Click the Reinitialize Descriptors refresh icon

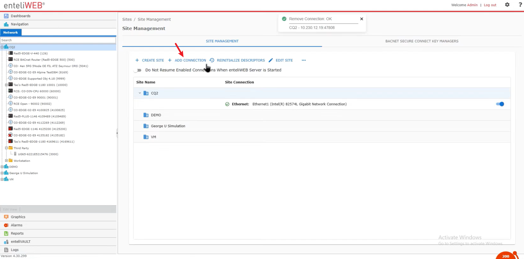pyautogui.click(x=212, y=60)
